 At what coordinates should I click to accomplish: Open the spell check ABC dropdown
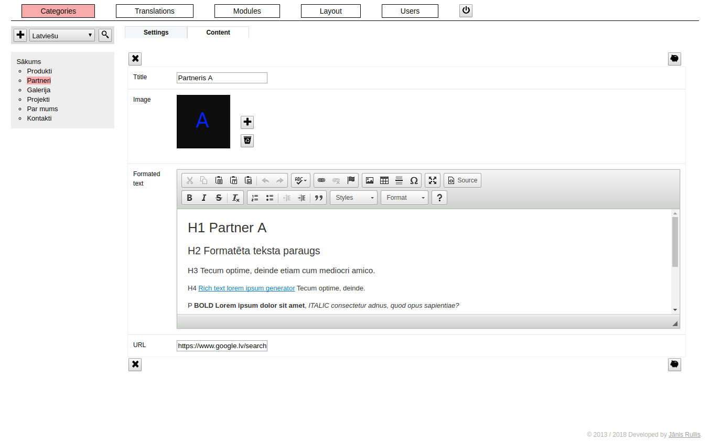click(300, 180)
